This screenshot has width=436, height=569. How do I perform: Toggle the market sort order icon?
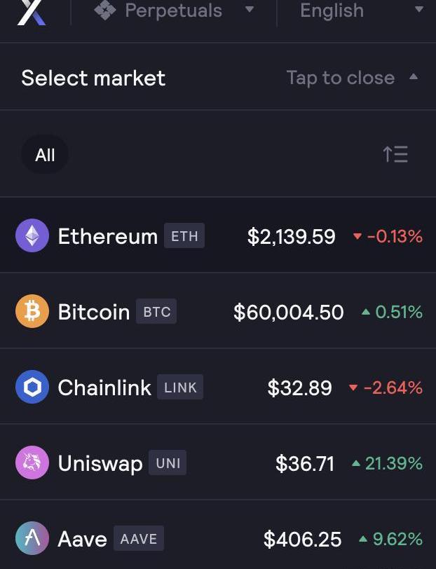tap(395, 154)
